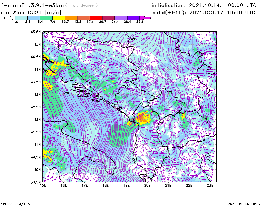Click the "39.5N" latitude label

pyautogui.click(x=36, y=182)
